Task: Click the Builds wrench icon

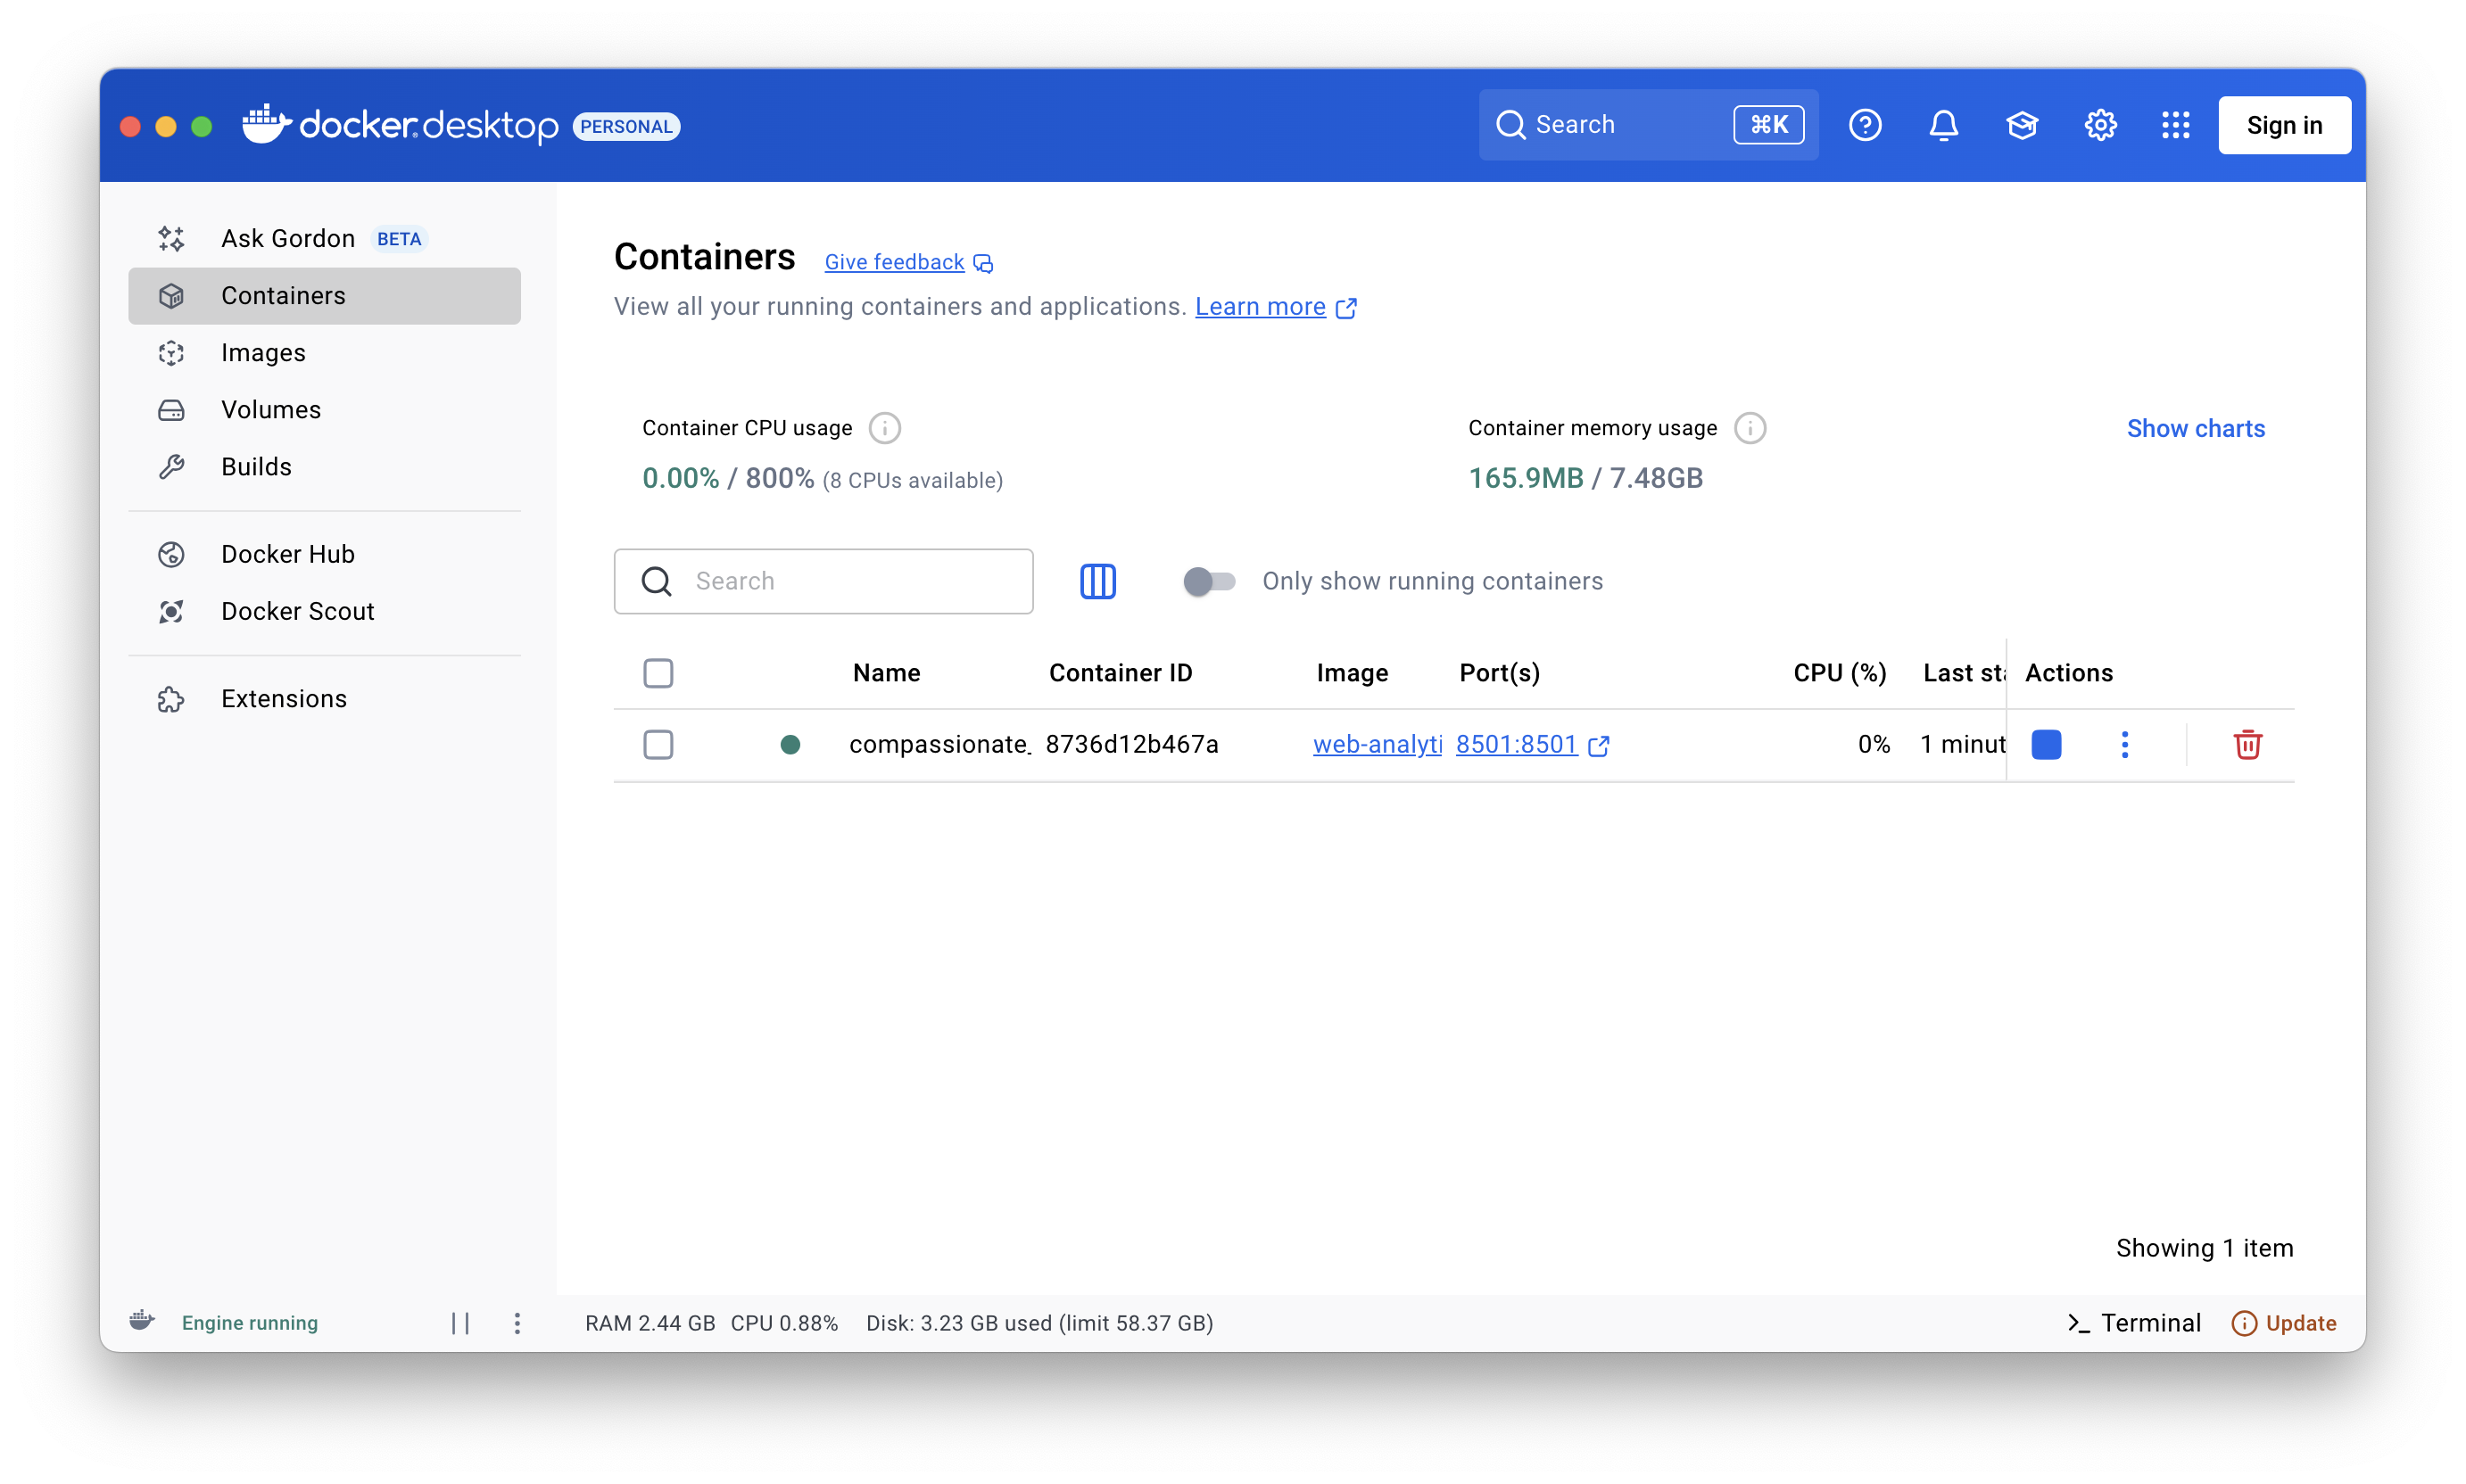Action: (171, 466)
